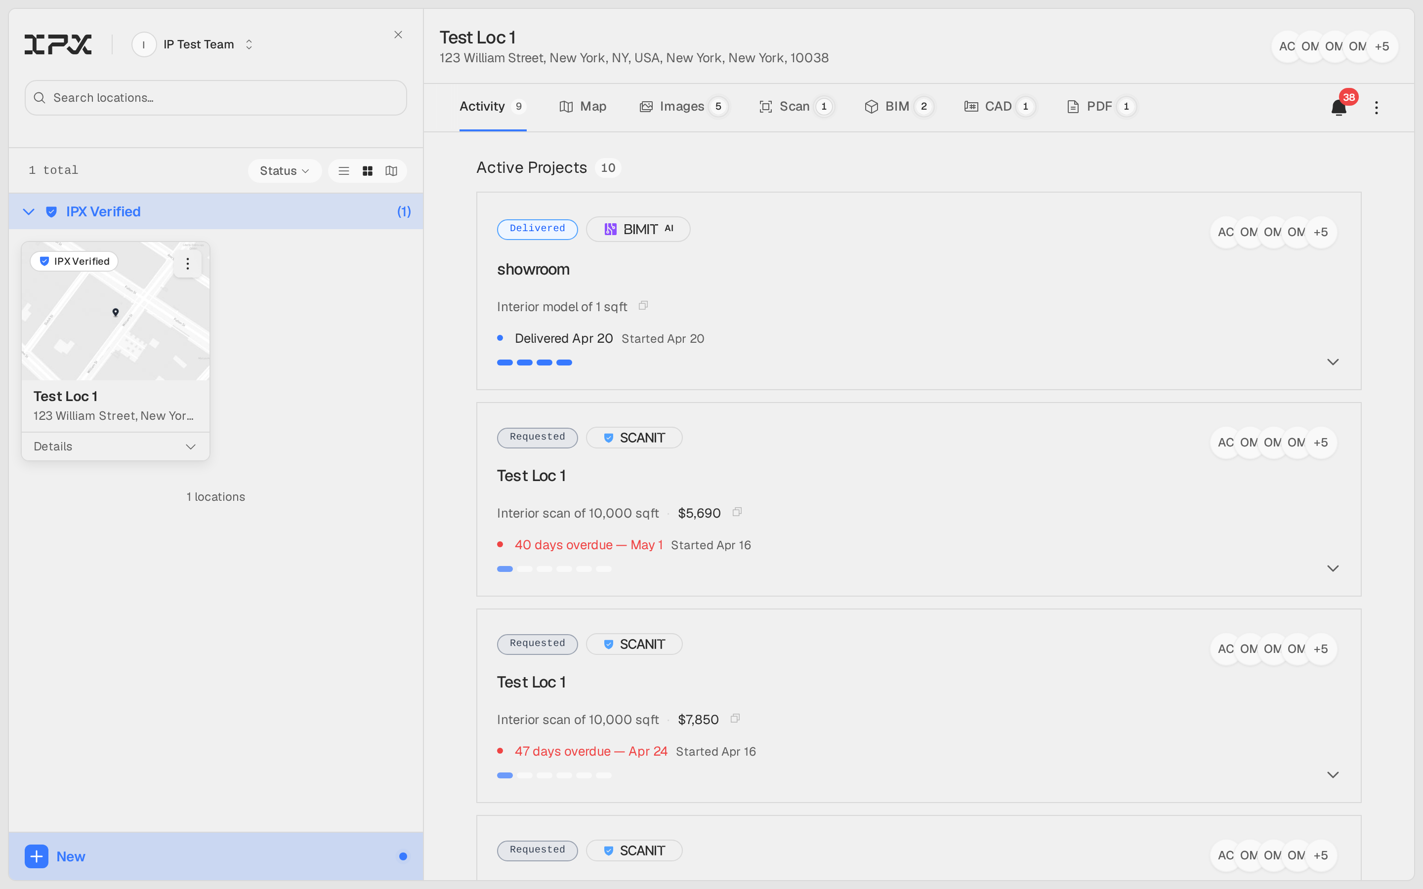Click progress bar of 47 days overdue project

tap(554, 775)
